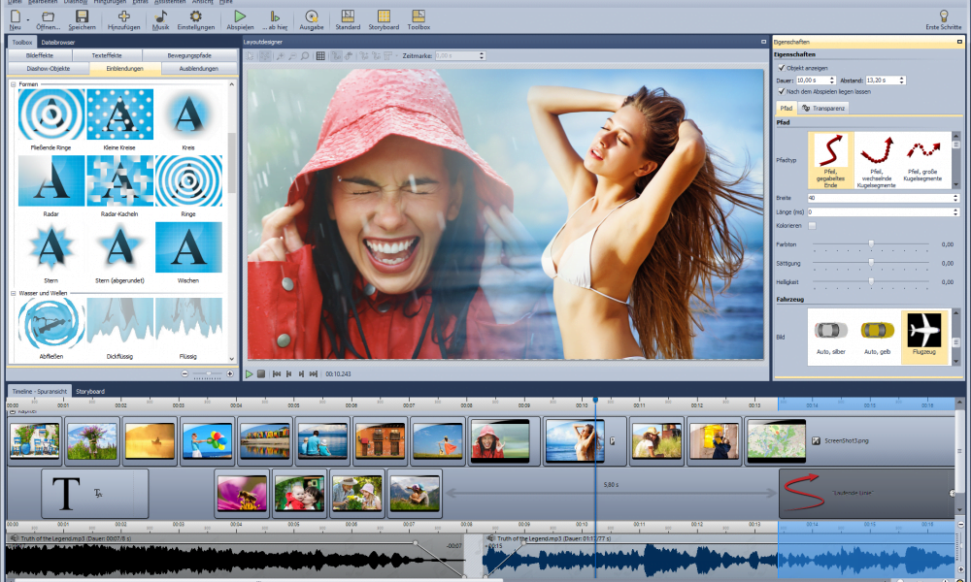This screenshot has height=582, width=971.
Task: Select 'Pfeil, wechselnde Kugelsegmente' path type
Action: 876,160
